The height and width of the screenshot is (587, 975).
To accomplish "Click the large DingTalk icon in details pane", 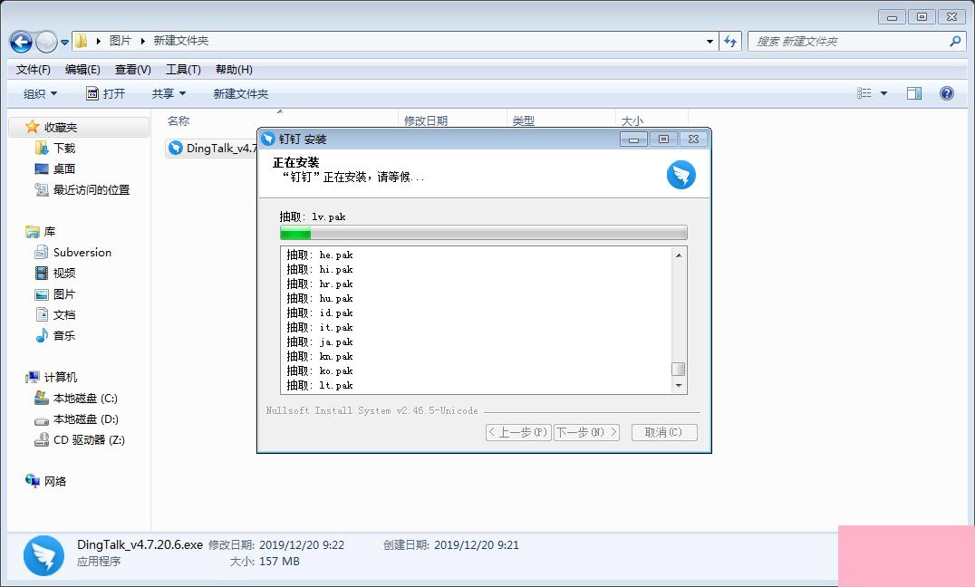I will (43, 555).
